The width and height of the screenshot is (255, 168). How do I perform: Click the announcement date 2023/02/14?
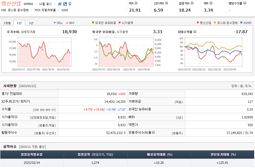pyautogui.click(x=32, y=163)
